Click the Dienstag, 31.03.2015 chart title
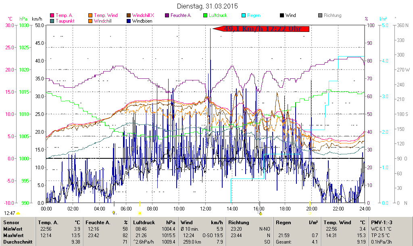This screenshot has height=246, width=413. coord(207,6)
